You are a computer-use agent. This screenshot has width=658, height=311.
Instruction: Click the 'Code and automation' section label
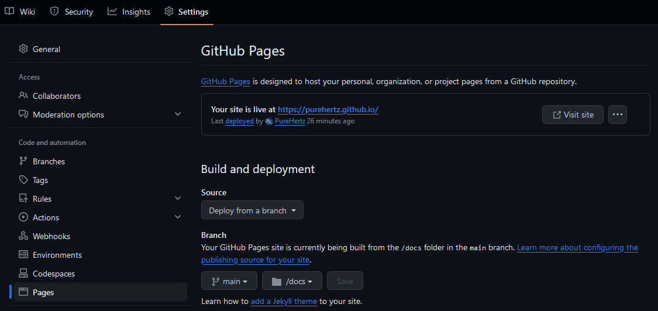point(53,143)
